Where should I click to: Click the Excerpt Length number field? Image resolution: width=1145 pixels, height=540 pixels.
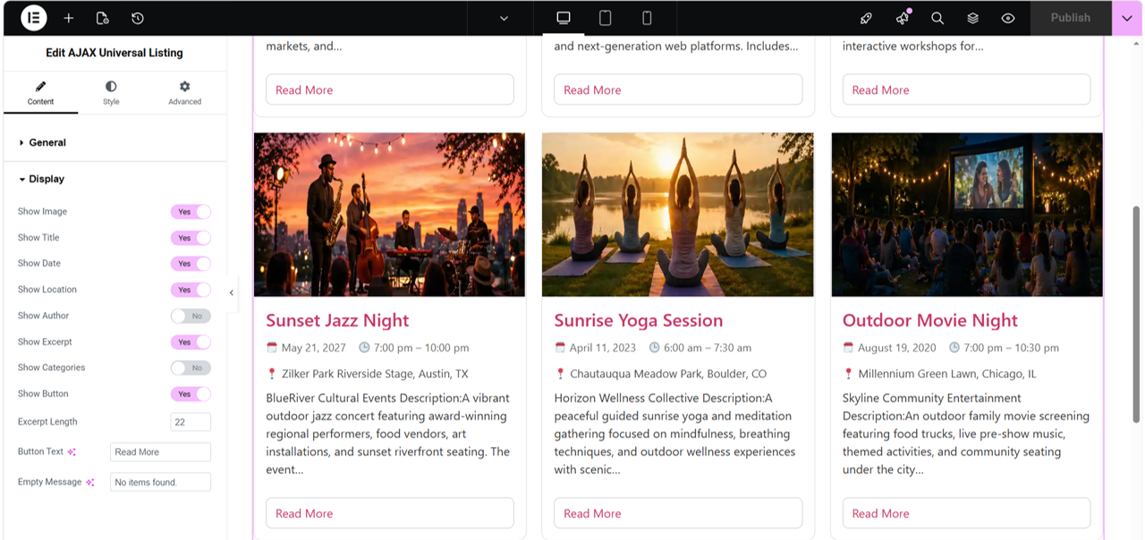tap(191, 422)
